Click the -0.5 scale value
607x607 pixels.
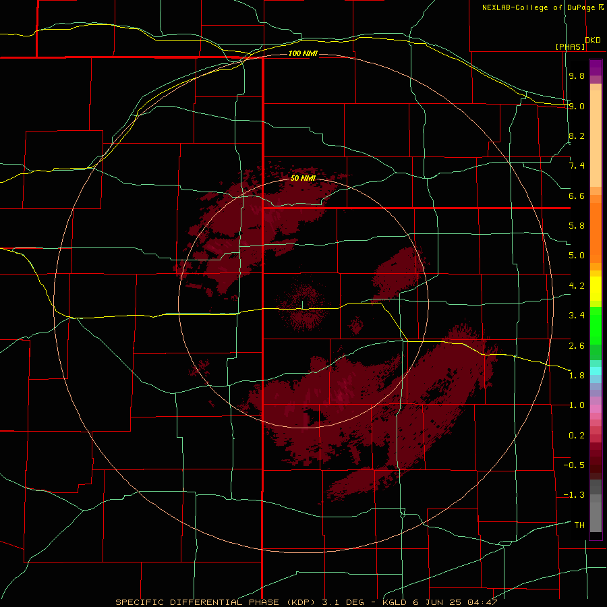(x=574, y=465)
